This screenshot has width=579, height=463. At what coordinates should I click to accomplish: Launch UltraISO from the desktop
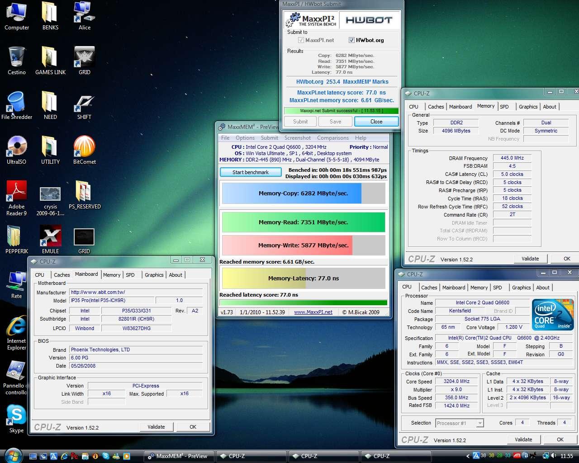[16, 150]
